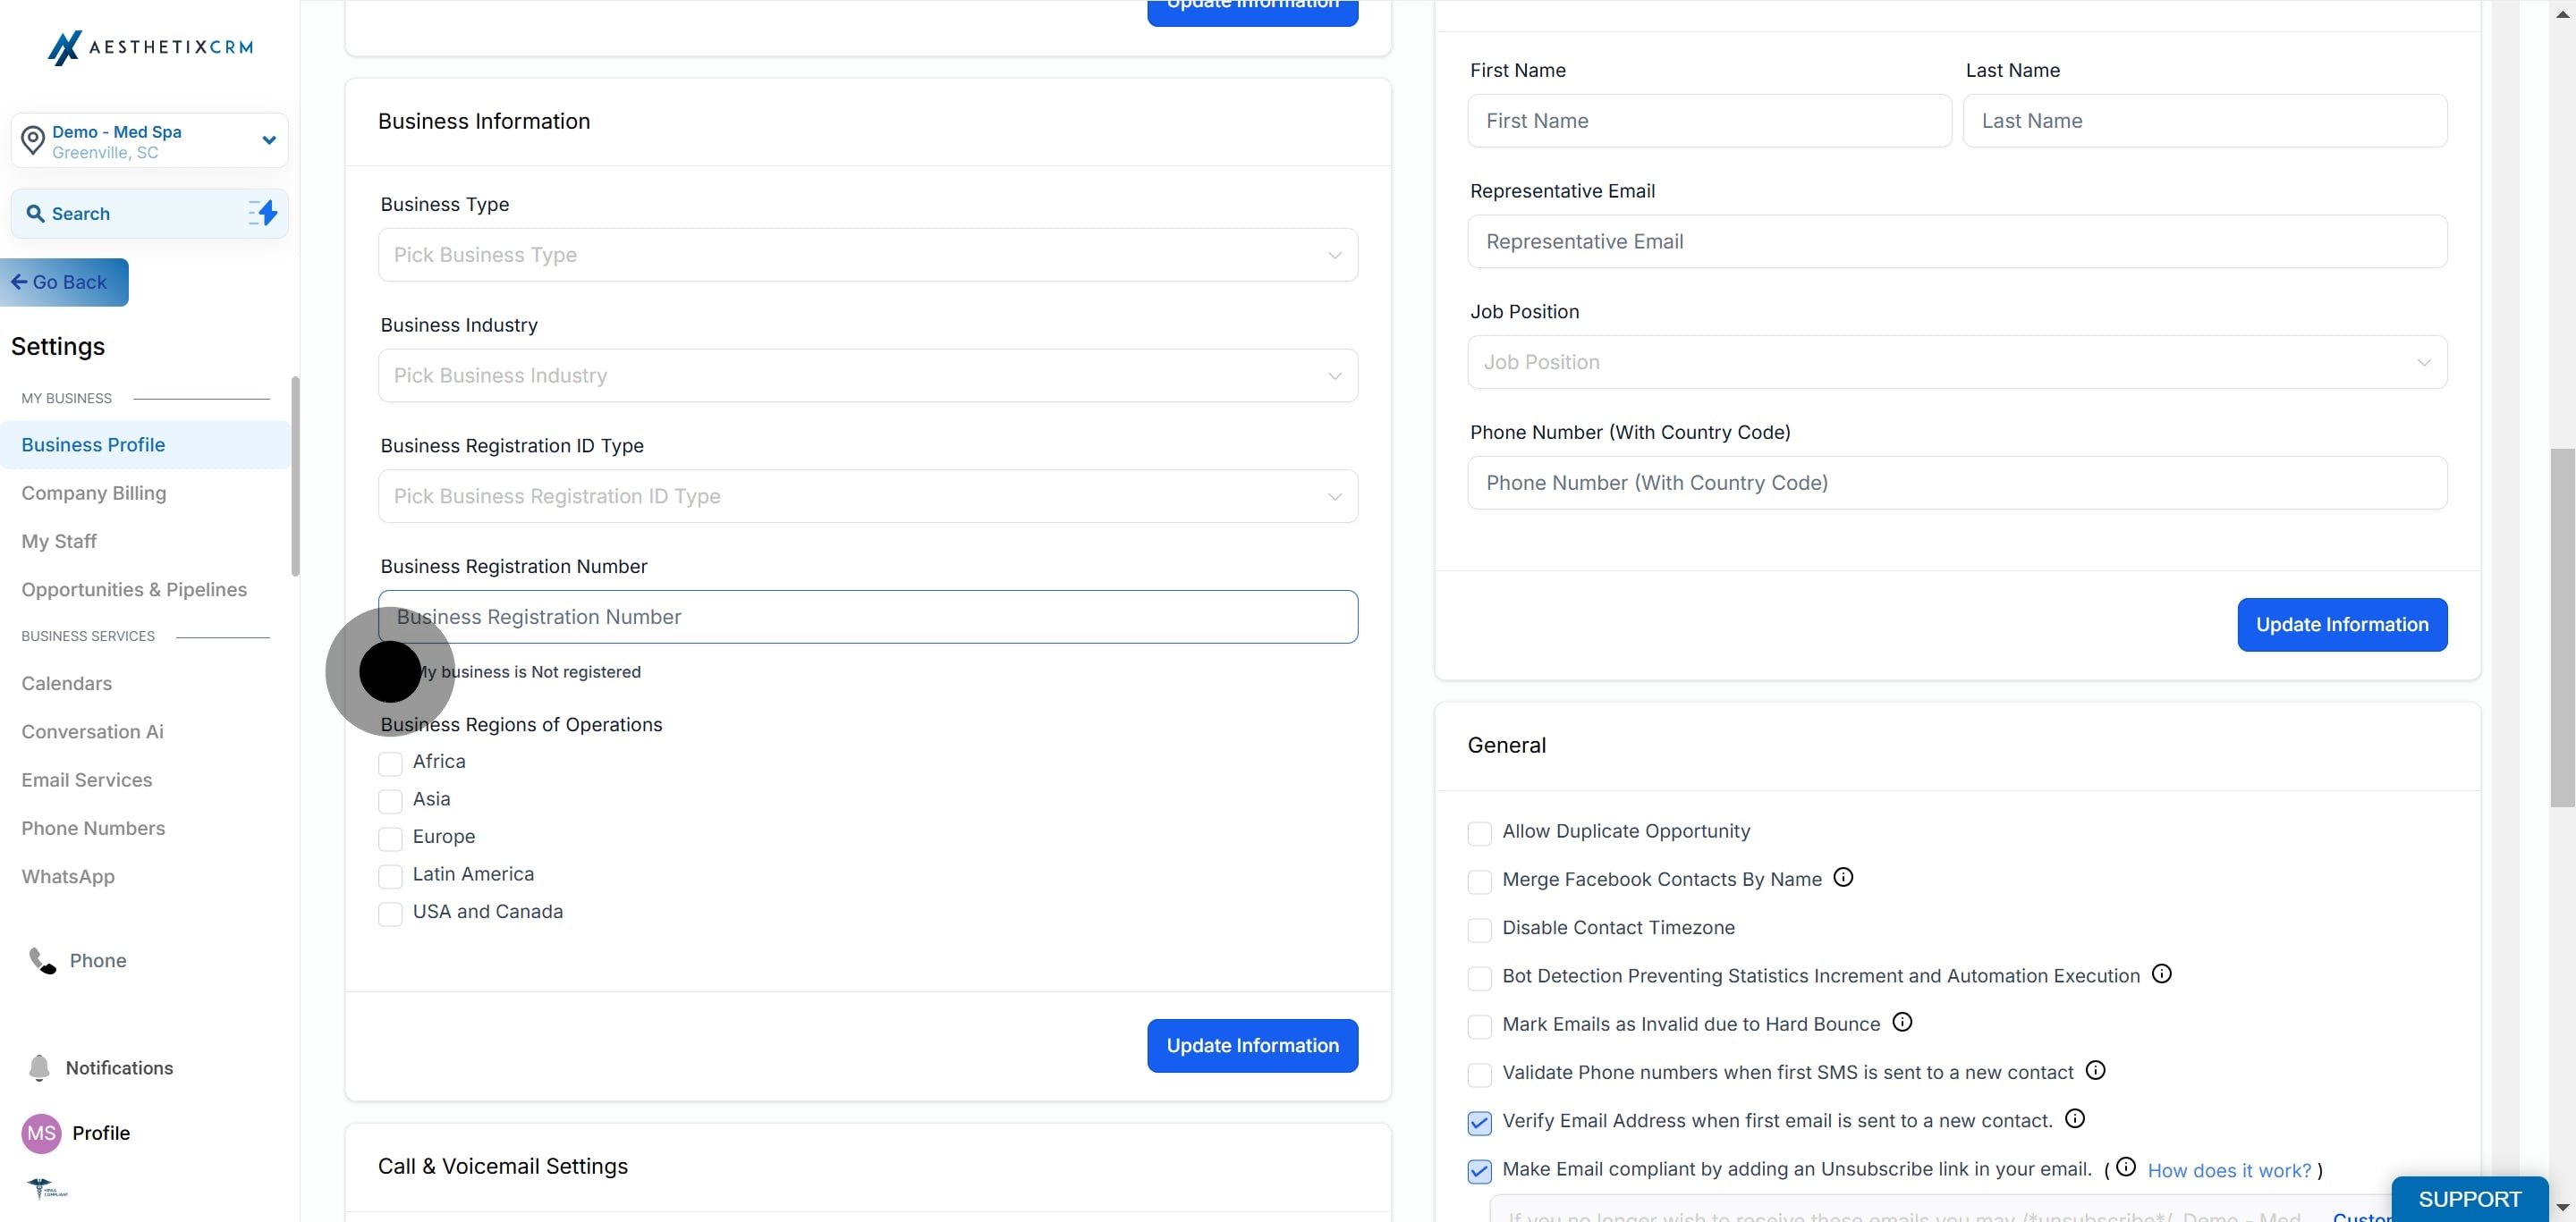Go to My Staff settings
2576x1222 pixels.
click(59, 542)
